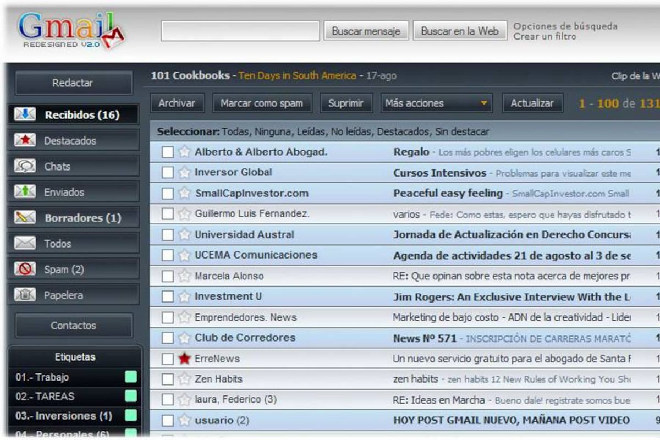Open the News Nº 571 message

click(x=425, y=338)
